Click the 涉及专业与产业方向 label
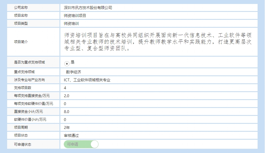This screenshot has height=153, width=265. 29,80
